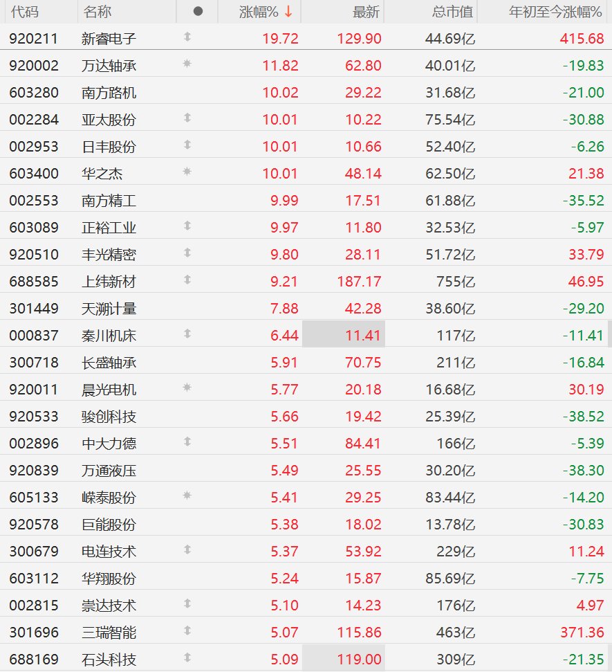
Task: Click the marker icon in 中大力德 row
Action: click(187, 442)
